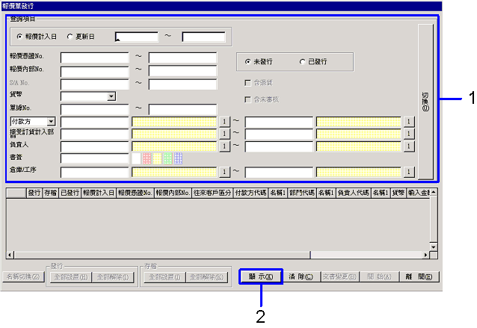Open the 貨幣 currency dropdown
Image resolution: width=477 pixels, height=328 pixels.
(x=111, y=96)
